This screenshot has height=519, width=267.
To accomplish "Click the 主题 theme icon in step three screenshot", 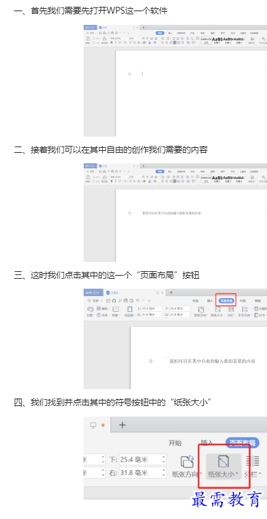I will (90, 309).
